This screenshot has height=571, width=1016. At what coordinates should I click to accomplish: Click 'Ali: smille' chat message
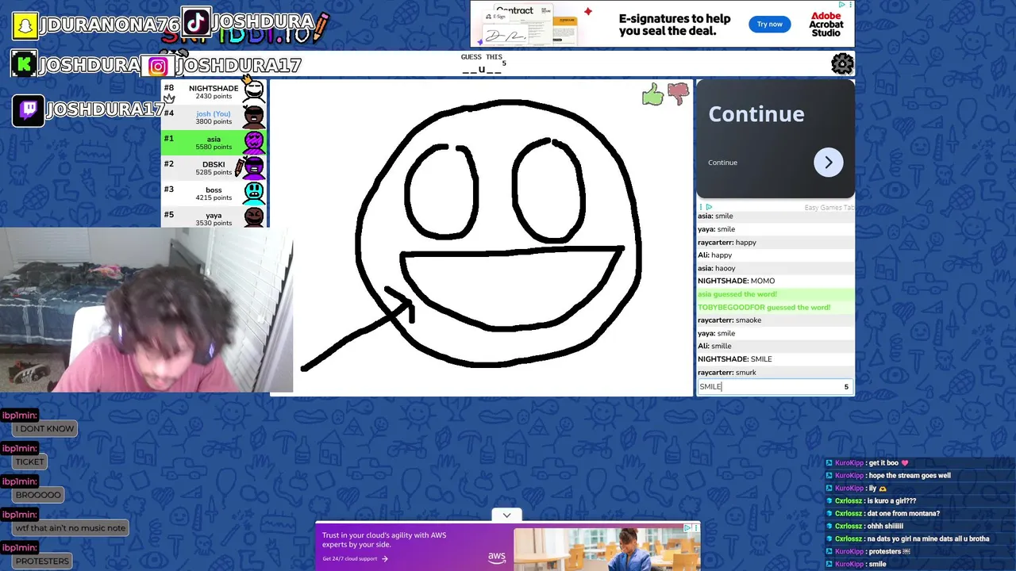[775, 346]
